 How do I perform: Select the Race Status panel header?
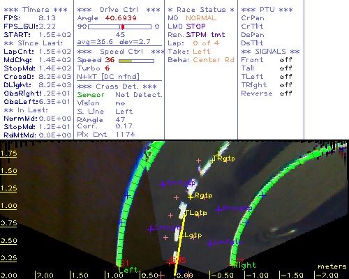(x=201, y=10)
